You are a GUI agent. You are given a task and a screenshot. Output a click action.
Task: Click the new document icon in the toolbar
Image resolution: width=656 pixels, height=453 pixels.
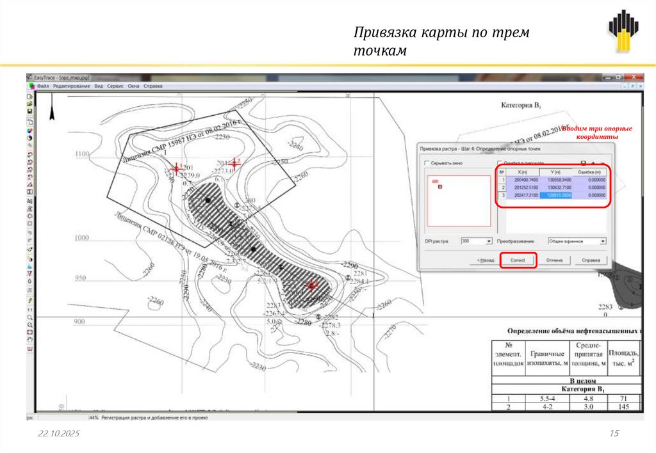(30, 97)
